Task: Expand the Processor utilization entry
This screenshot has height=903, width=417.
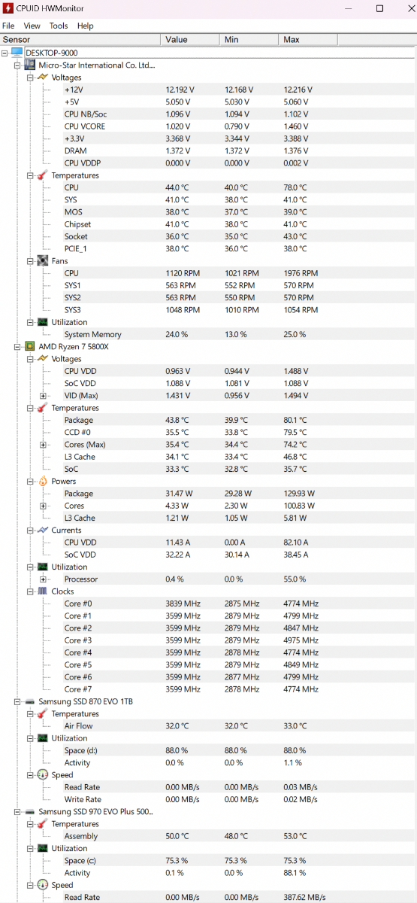Action: point(43,579)
